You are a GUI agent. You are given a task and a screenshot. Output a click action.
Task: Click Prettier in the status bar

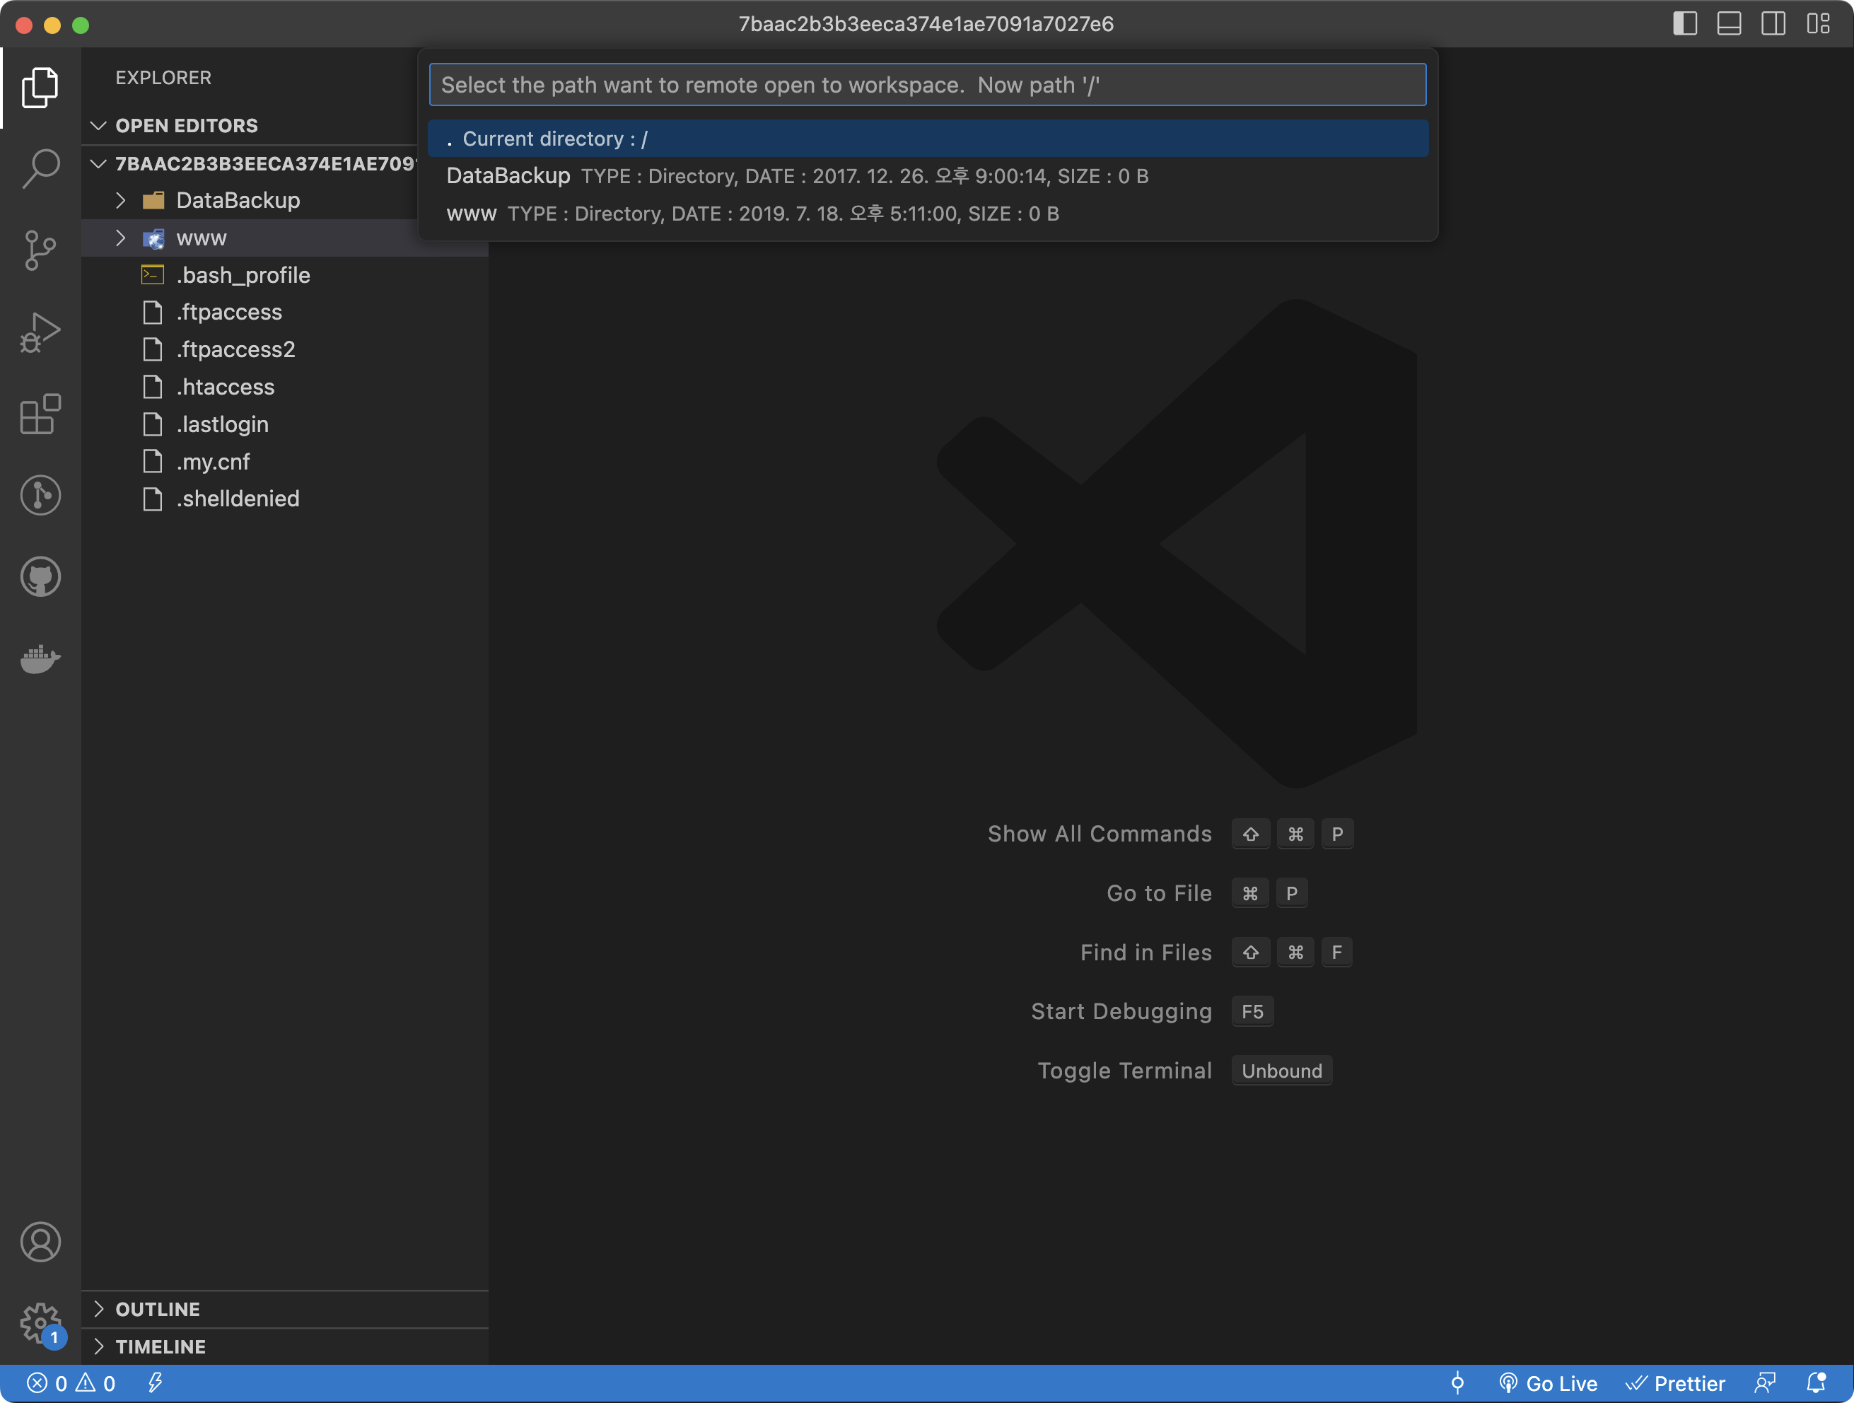(1674, 1383)
